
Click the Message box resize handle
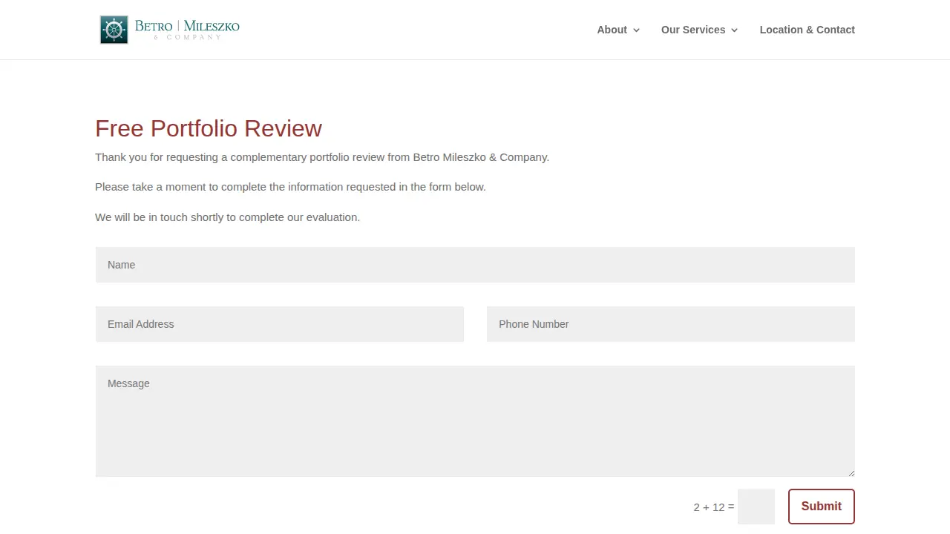851,472
